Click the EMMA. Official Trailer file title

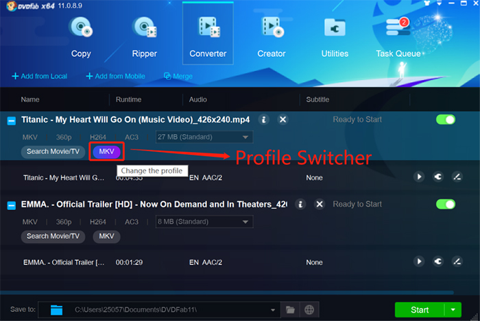pos(154,204)
